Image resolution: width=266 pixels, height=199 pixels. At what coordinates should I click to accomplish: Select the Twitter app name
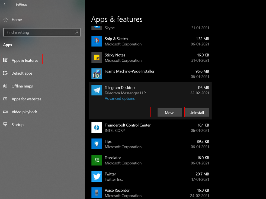coord(110,174)
